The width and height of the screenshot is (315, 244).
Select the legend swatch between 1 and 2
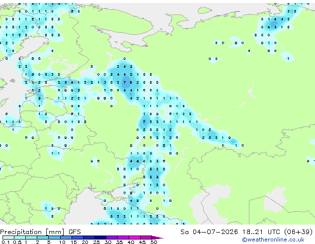[31, 238]
